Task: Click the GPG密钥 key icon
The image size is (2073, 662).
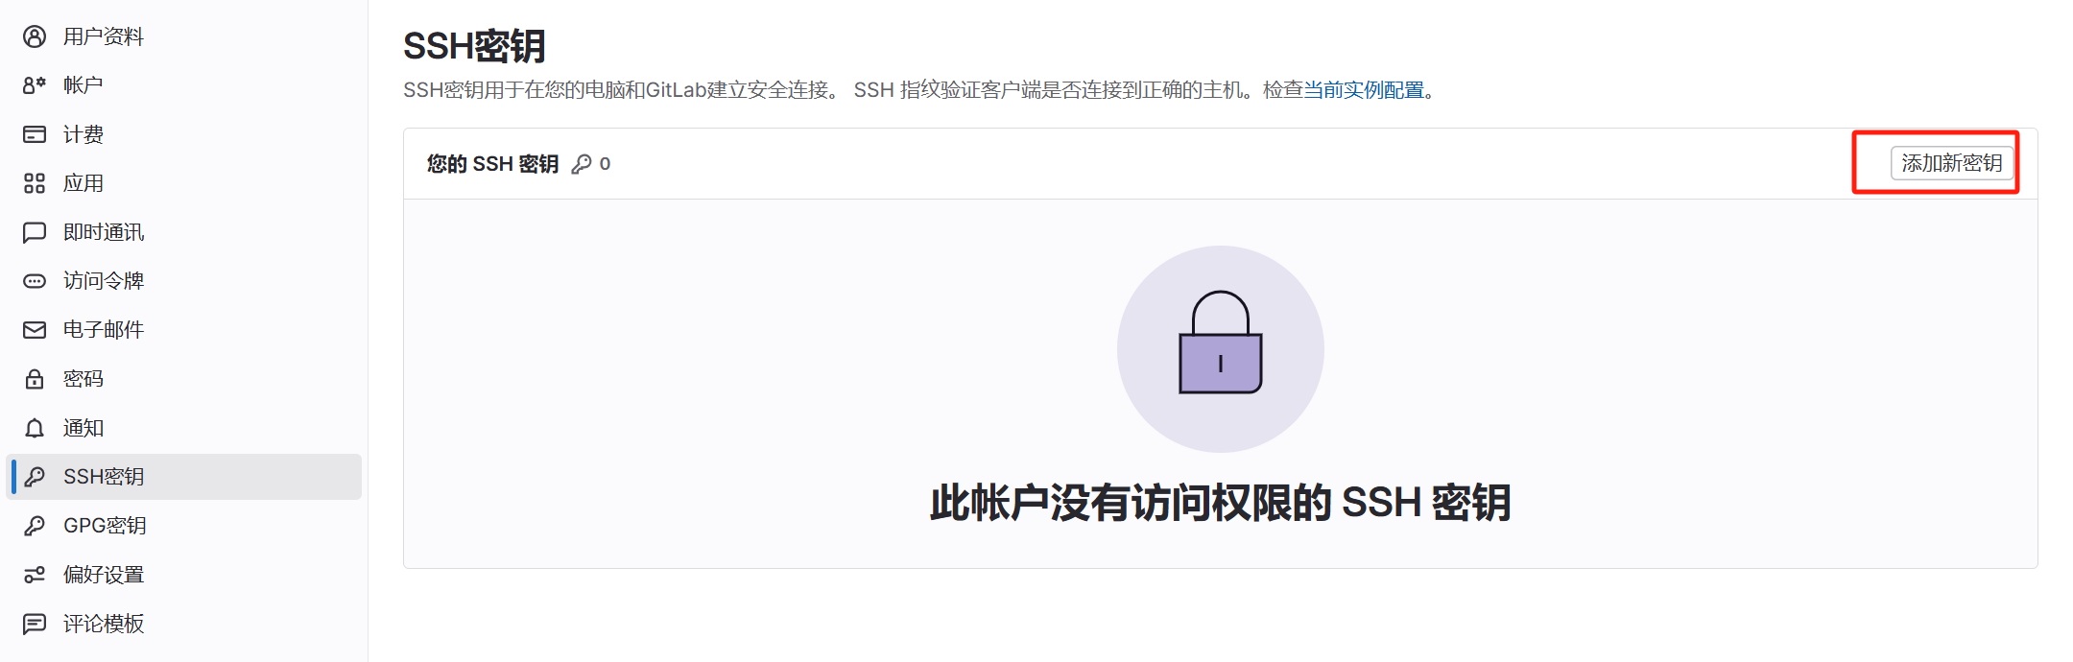Action: pos(35,526)
